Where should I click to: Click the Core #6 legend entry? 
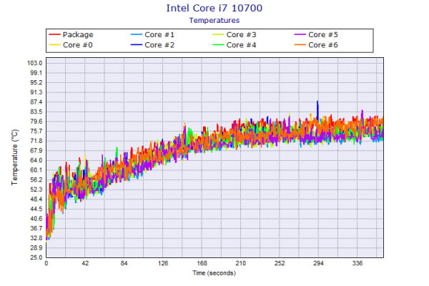(x=316, y=45)
